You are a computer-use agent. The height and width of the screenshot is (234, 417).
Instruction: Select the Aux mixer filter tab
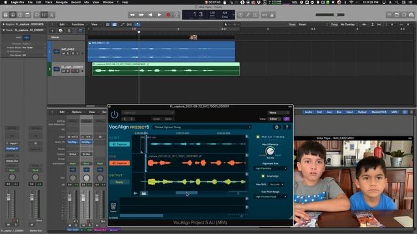point(329,112)
